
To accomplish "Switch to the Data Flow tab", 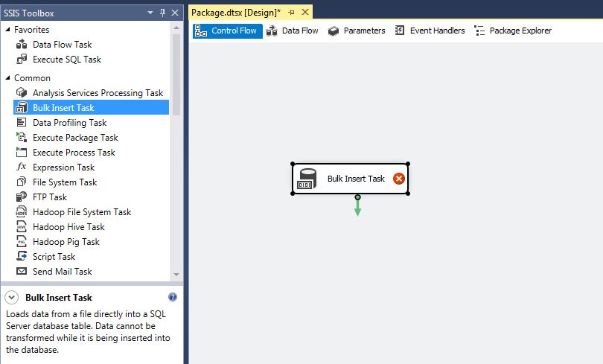I will click(293, 31).
